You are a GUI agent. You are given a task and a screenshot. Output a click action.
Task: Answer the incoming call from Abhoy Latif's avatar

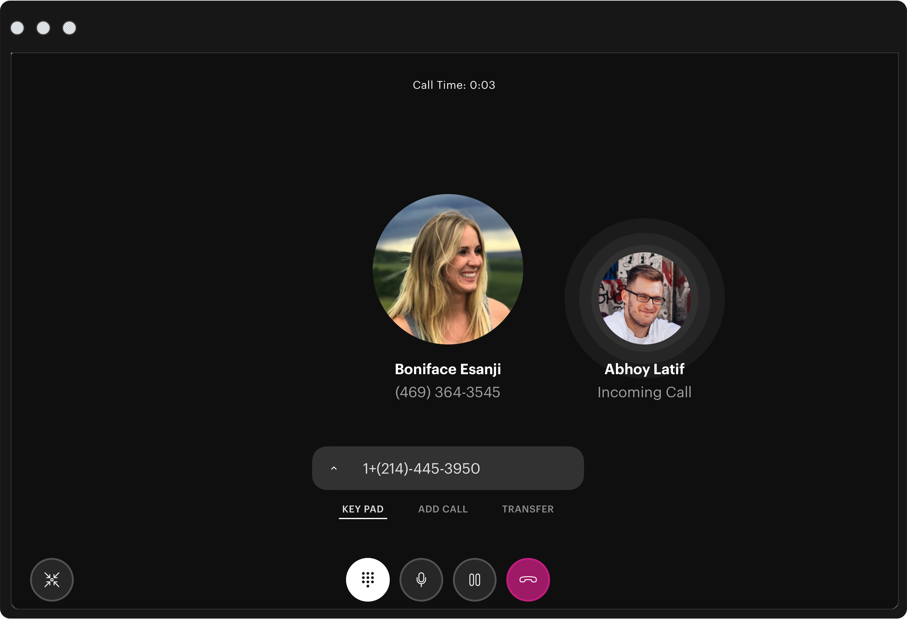(x=644, y=298)
